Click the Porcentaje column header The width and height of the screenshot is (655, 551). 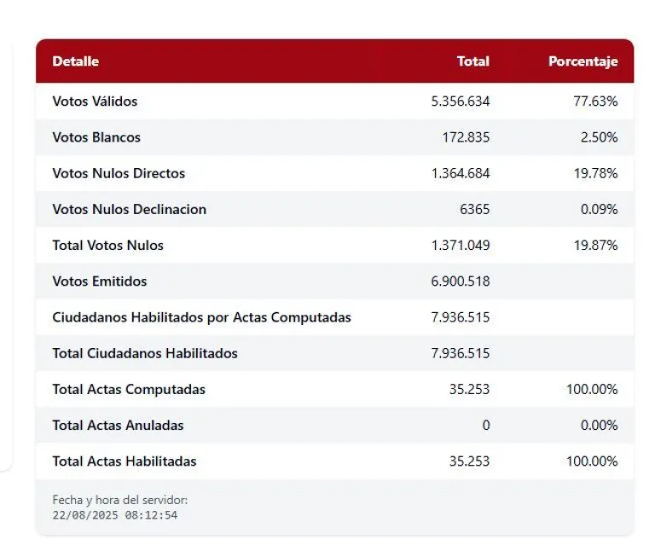(583, 61)
